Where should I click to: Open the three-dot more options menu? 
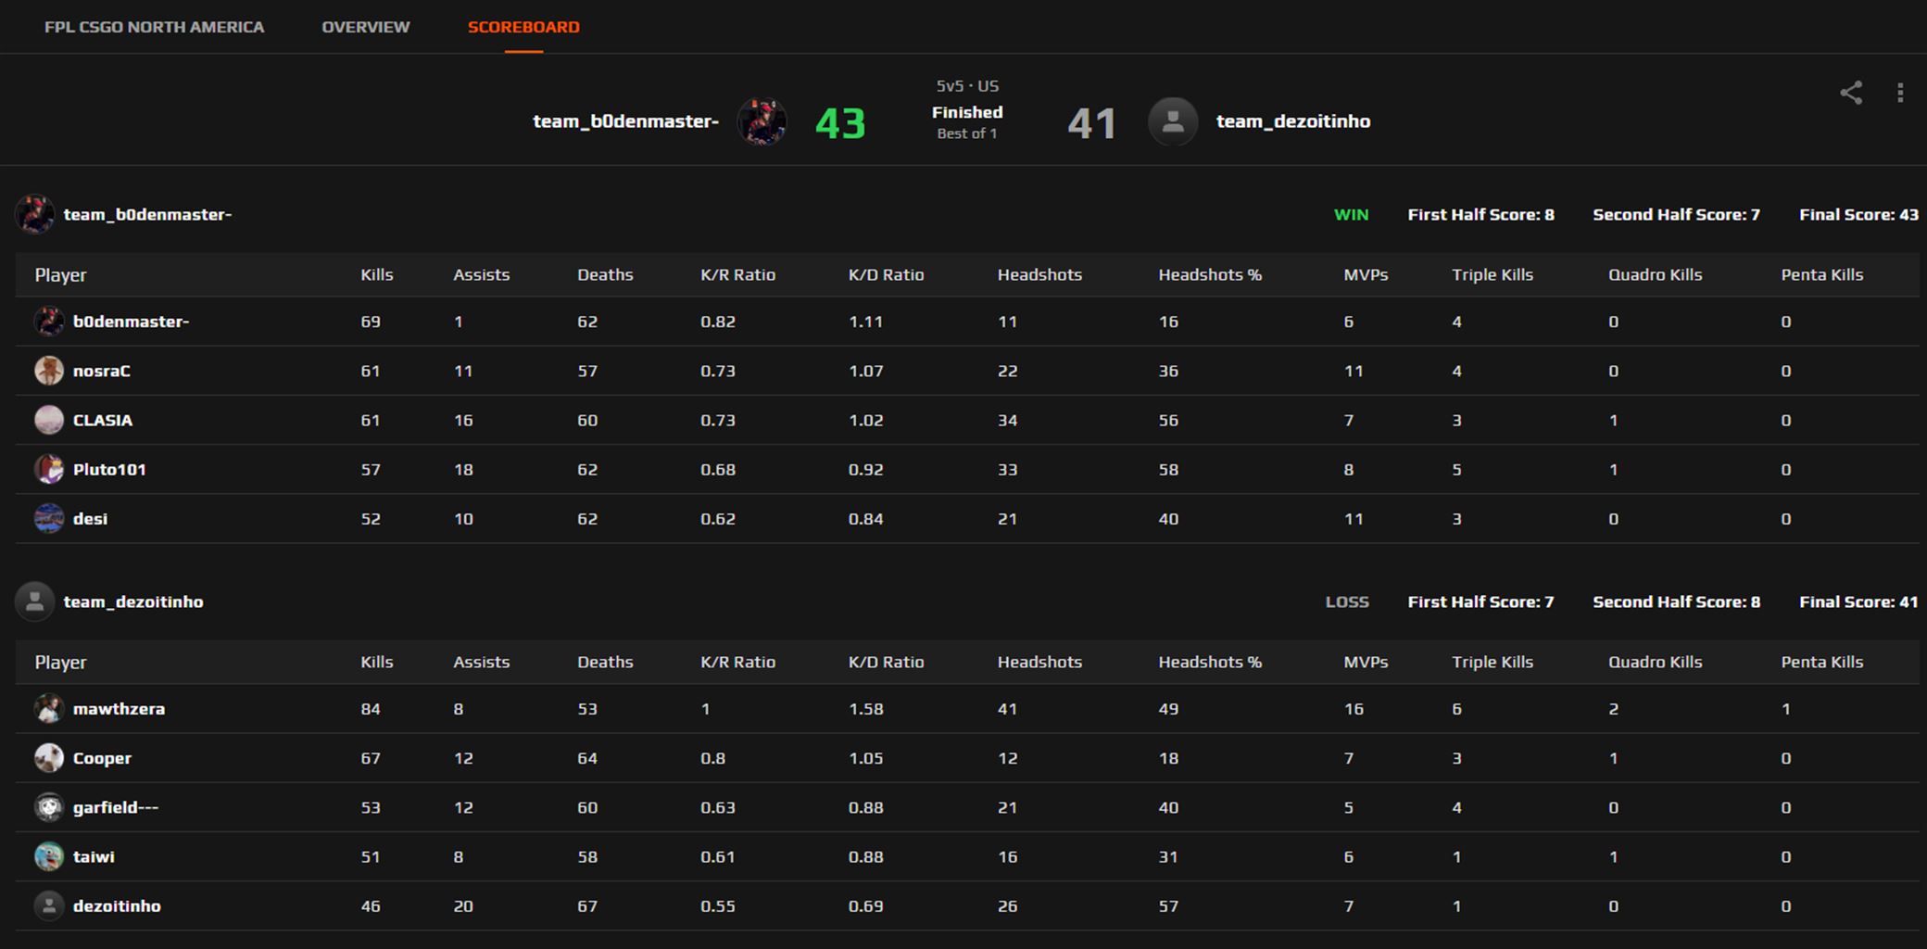tap(1900, 93)
